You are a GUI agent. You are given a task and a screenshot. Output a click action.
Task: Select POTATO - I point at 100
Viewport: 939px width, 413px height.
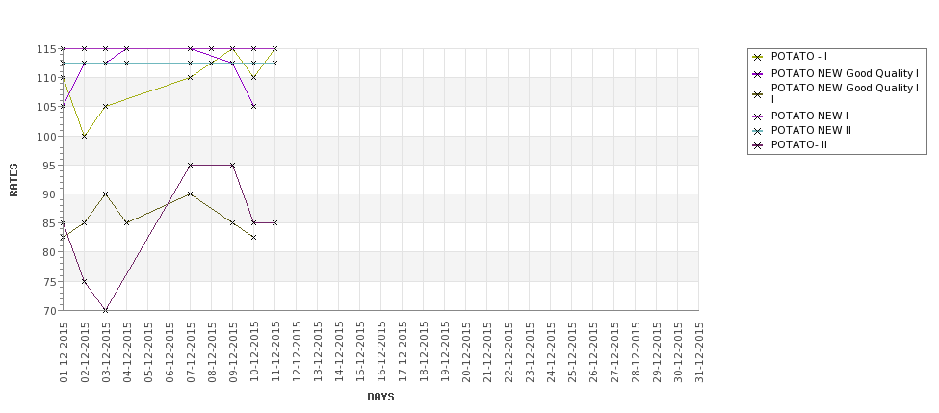[84, 136]
